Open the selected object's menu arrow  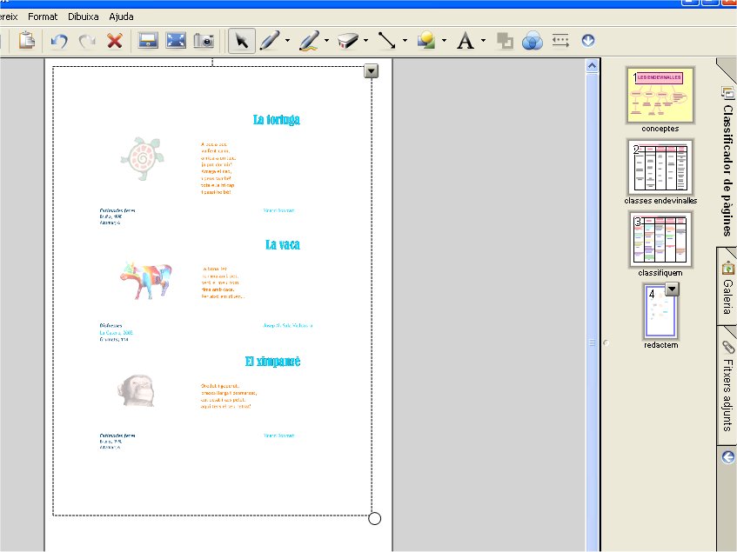372,71
